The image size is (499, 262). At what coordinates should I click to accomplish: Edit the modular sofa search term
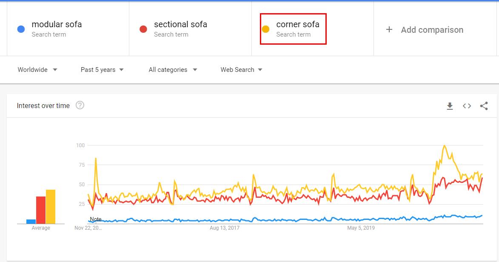57,24
